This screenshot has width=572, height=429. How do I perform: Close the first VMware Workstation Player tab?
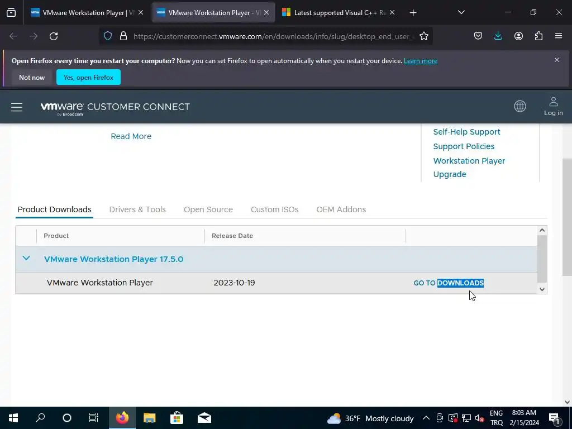tap(141, 12)
